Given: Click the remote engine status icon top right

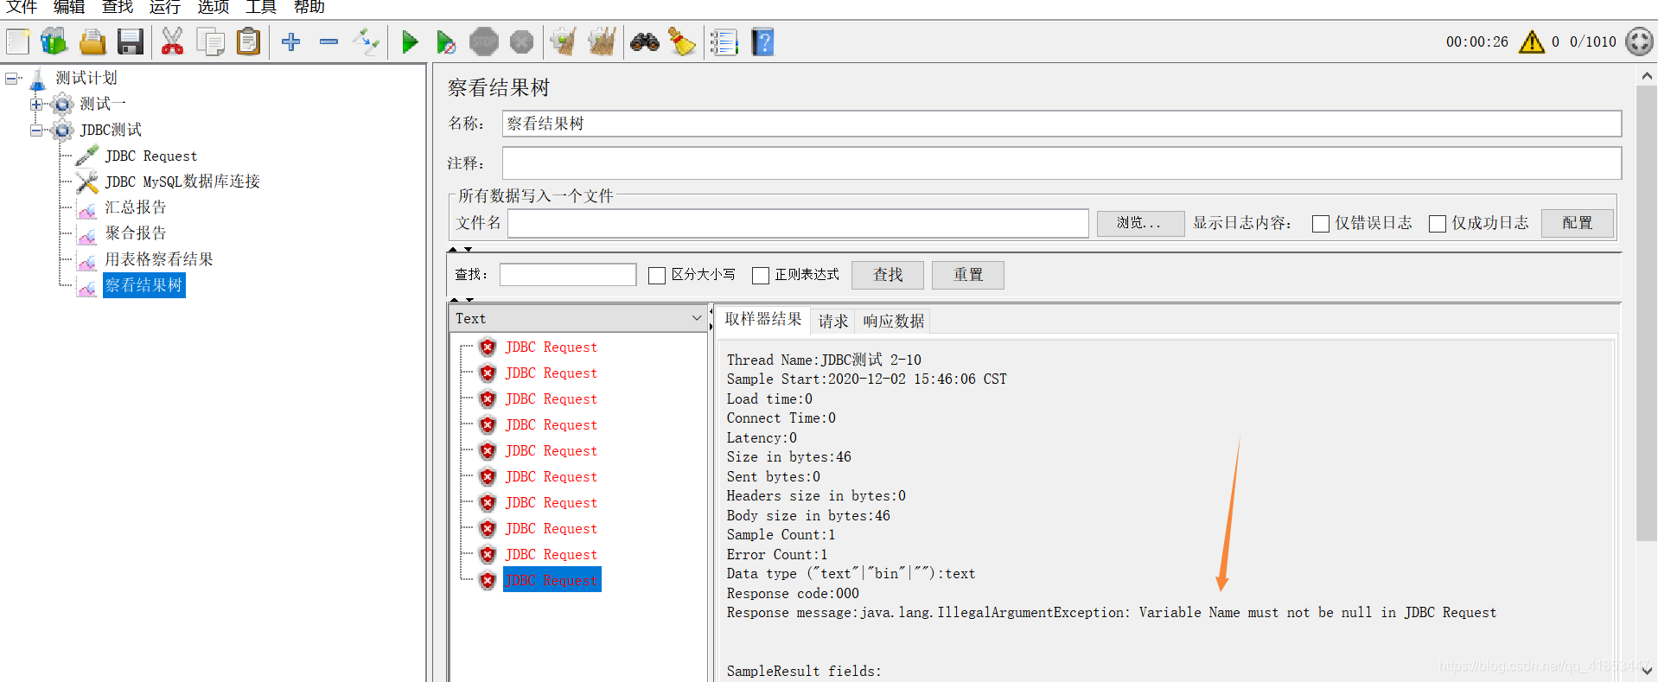Looking at the screenshot, I should point(1639,41).
